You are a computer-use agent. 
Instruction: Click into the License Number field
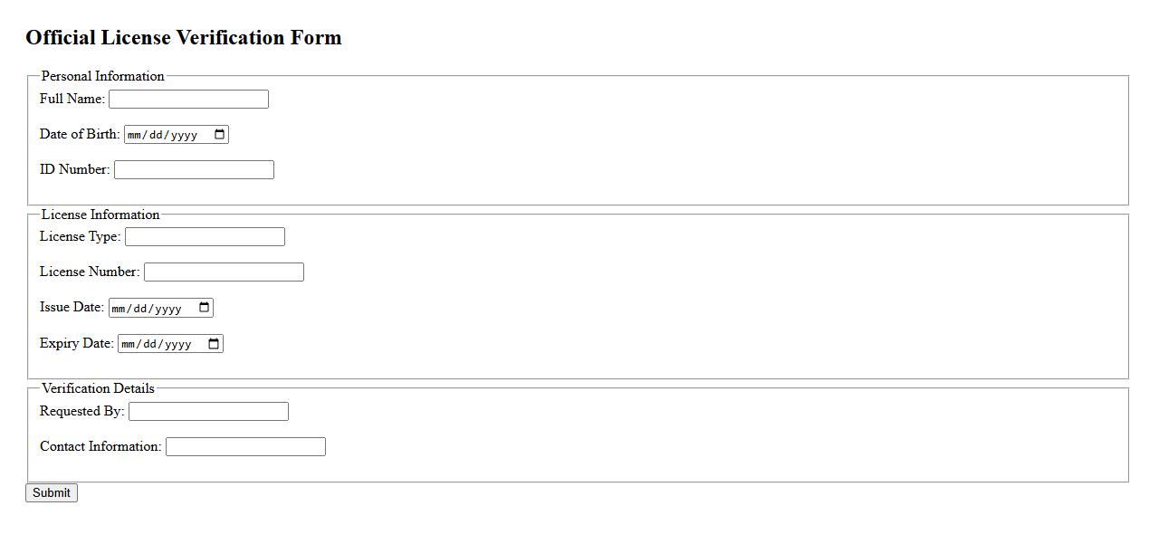(224, 272)
